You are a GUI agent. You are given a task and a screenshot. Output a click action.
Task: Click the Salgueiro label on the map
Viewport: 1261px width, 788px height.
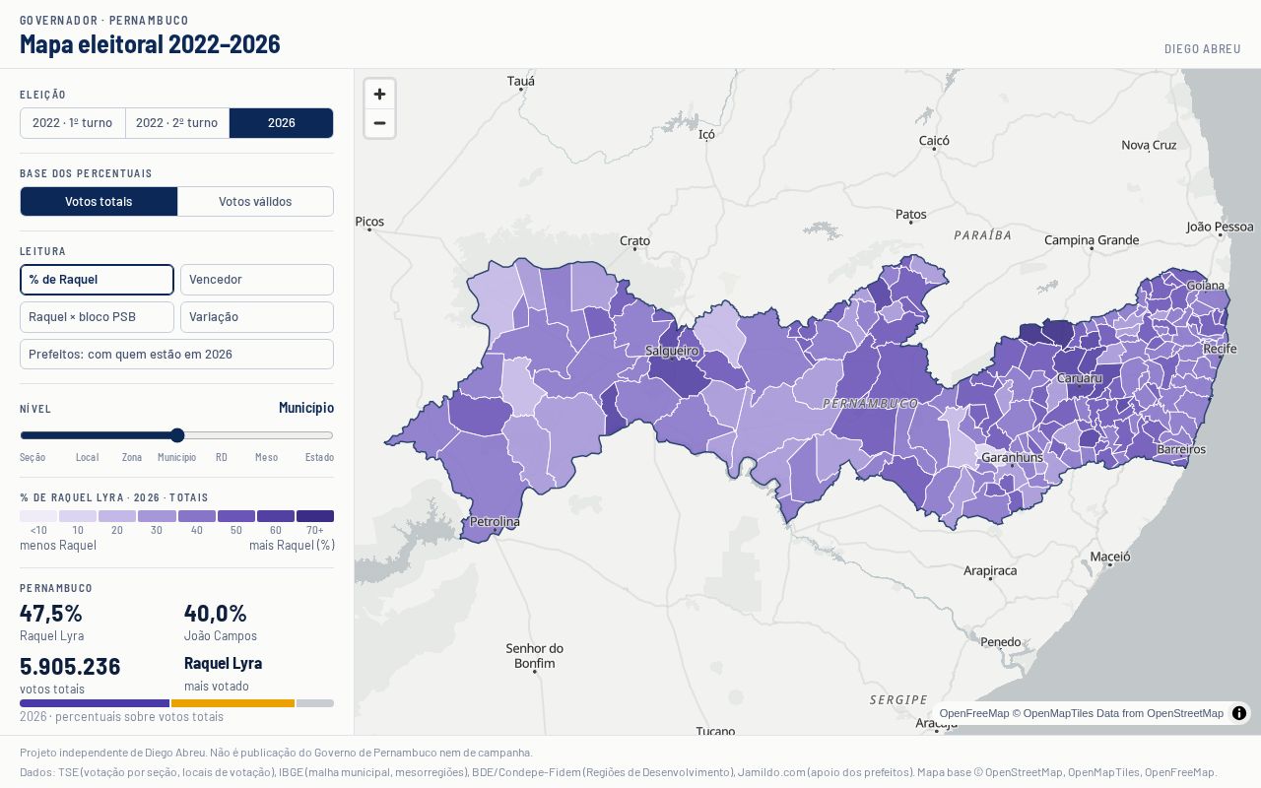pos(672,351)
